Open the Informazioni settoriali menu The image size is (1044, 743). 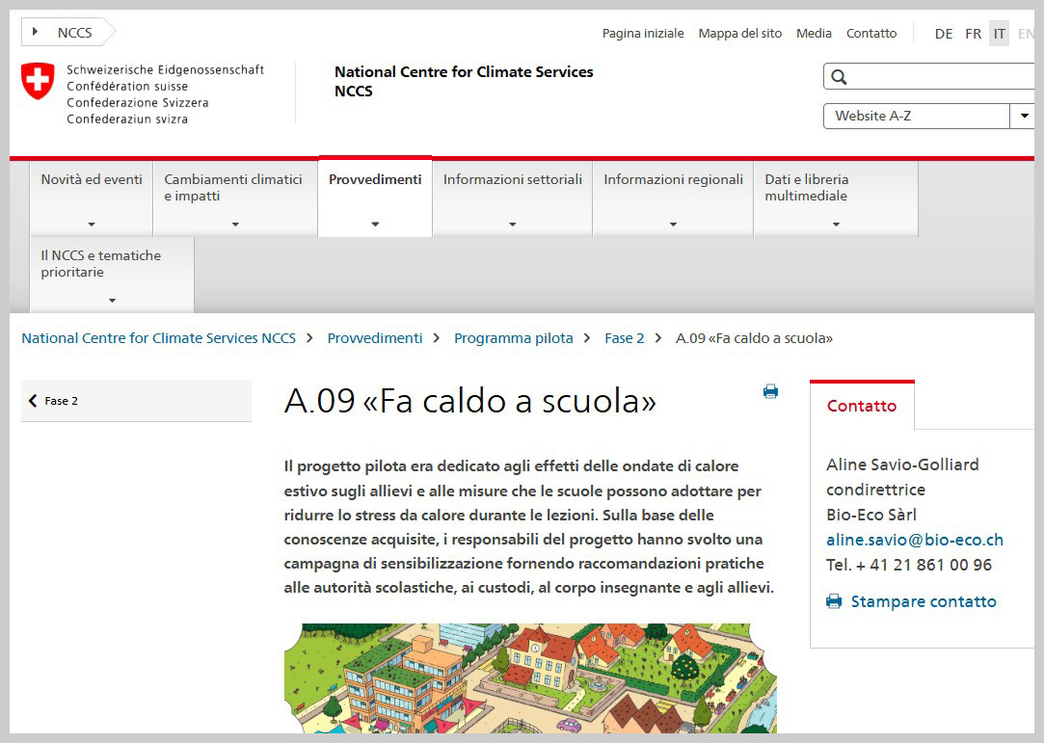pos(512,199)
